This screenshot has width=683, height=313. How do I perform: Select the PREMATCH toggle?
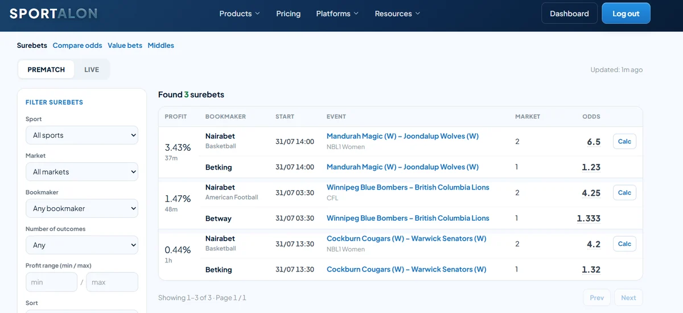coord(46,69)
